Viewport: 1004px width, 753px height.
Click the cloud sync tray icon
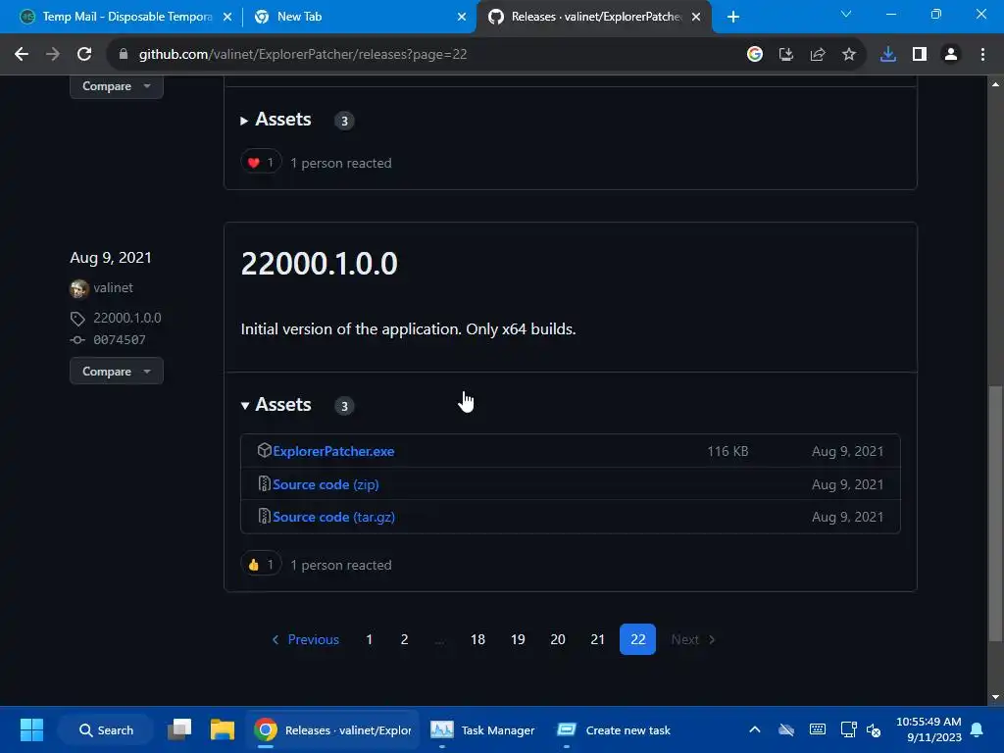click(786, 729)
